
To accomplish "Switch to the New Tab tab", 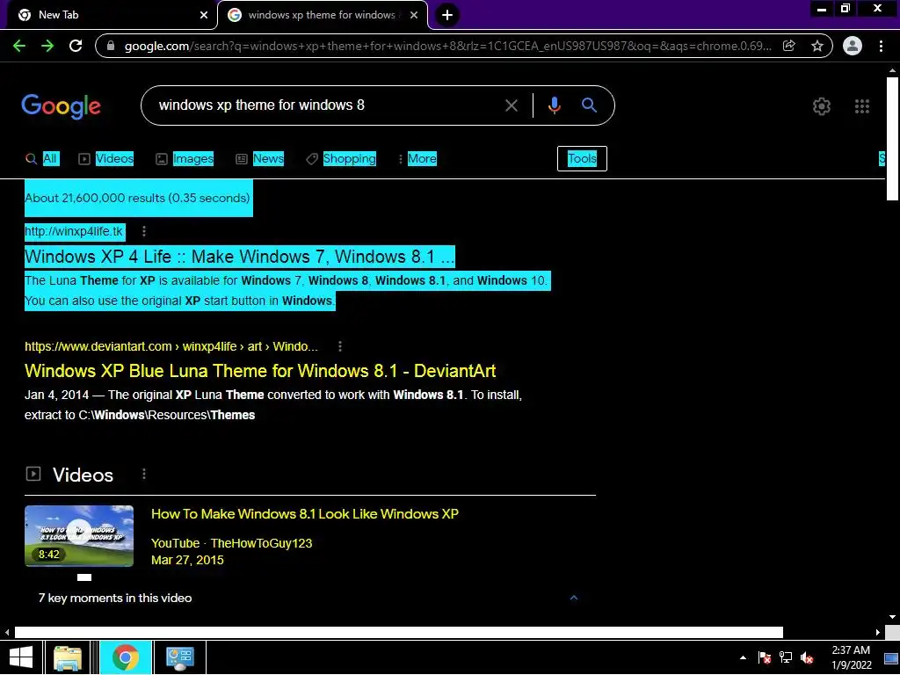I will (110, 15).
